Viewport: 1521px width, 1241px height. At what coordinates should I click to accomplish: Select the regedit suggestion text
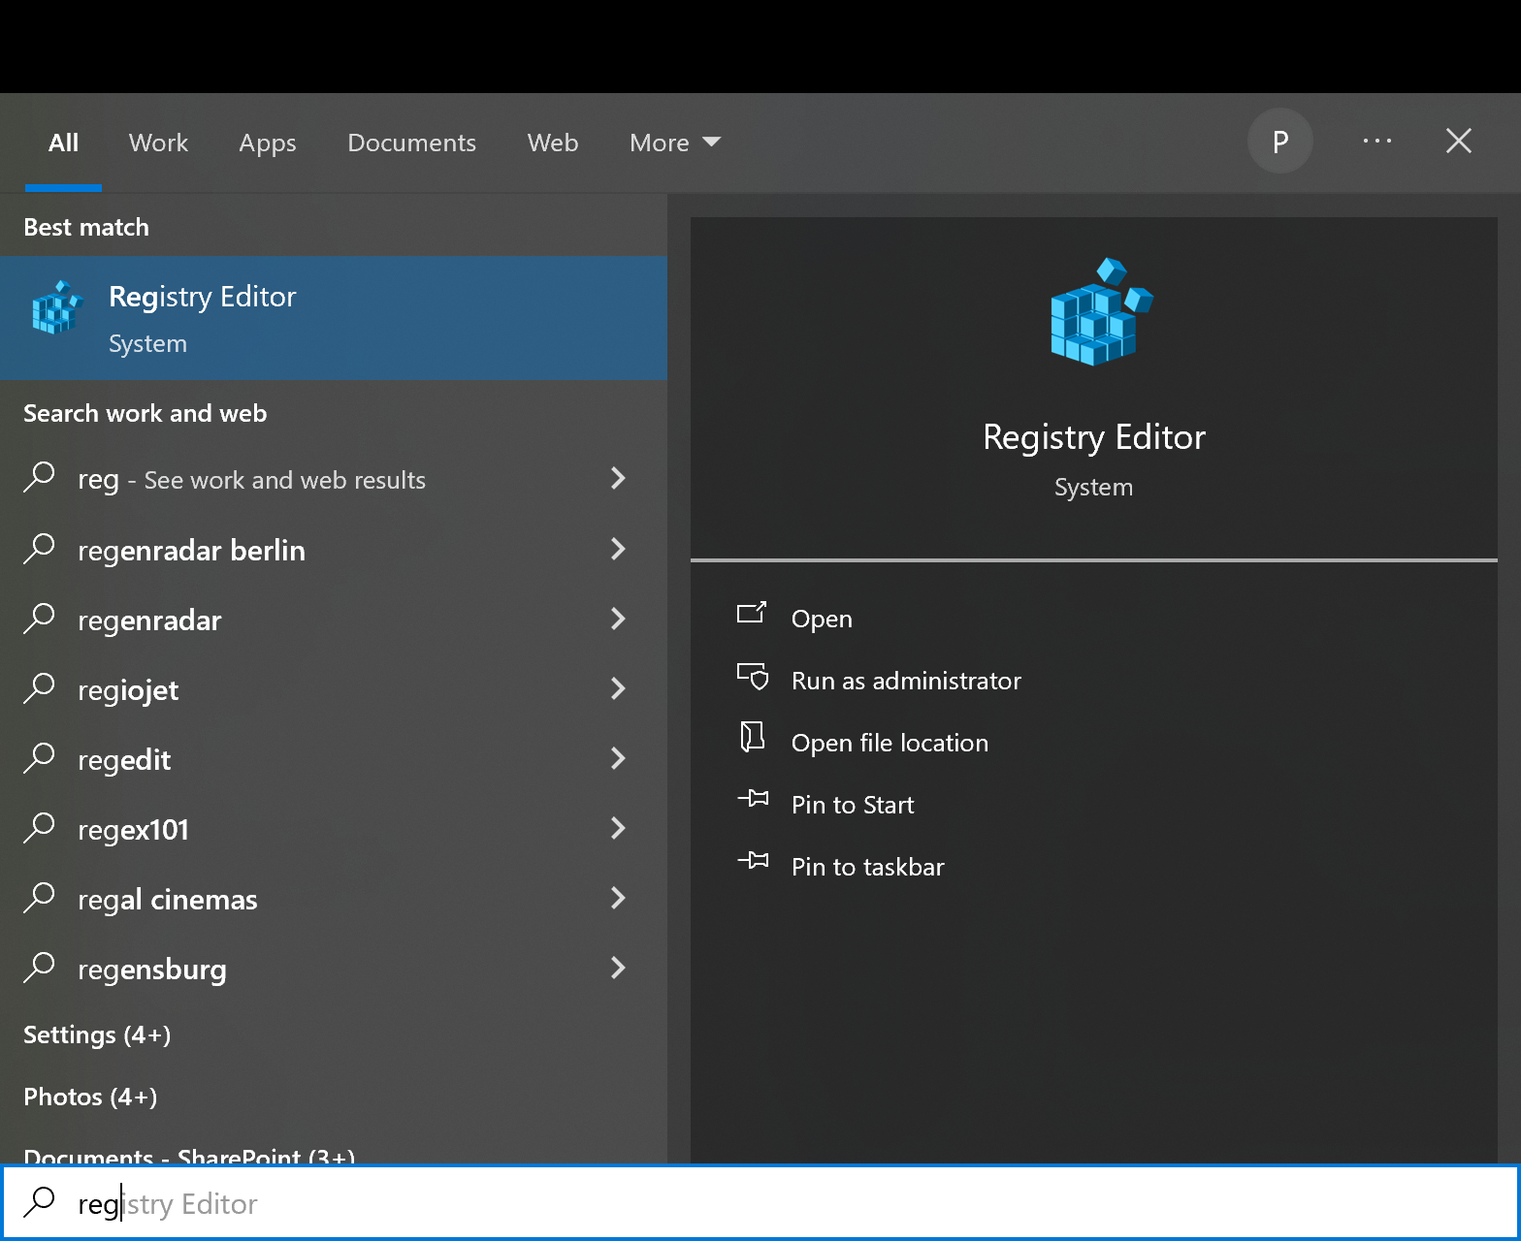pos(124,760)
